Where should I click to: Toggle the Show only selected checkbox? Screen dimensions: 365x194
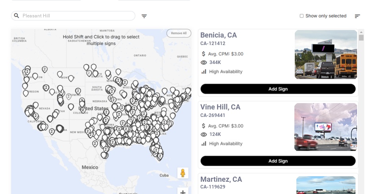(x=302, y=16)
